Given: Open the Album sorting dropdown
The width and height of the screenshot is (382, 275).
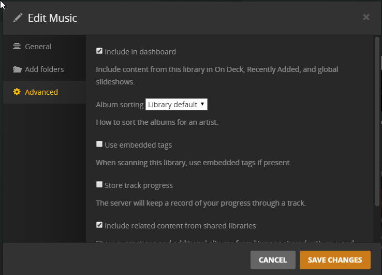Looking at the screenshot, I should (x=176, y=104).
